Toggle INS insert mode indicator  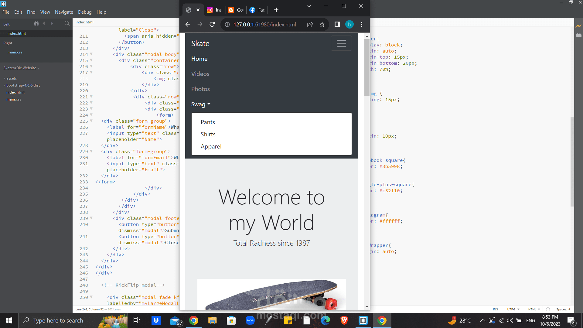[495, 309]
